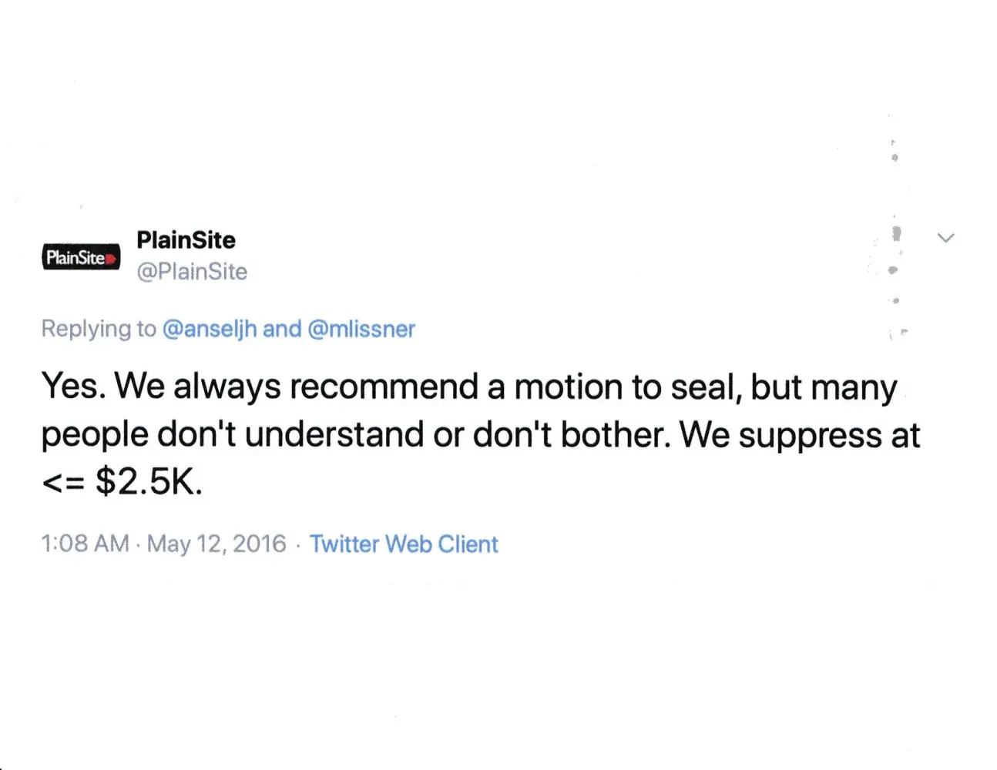
Task: Click the Twitter Web Client link
Action: (404, 544)
